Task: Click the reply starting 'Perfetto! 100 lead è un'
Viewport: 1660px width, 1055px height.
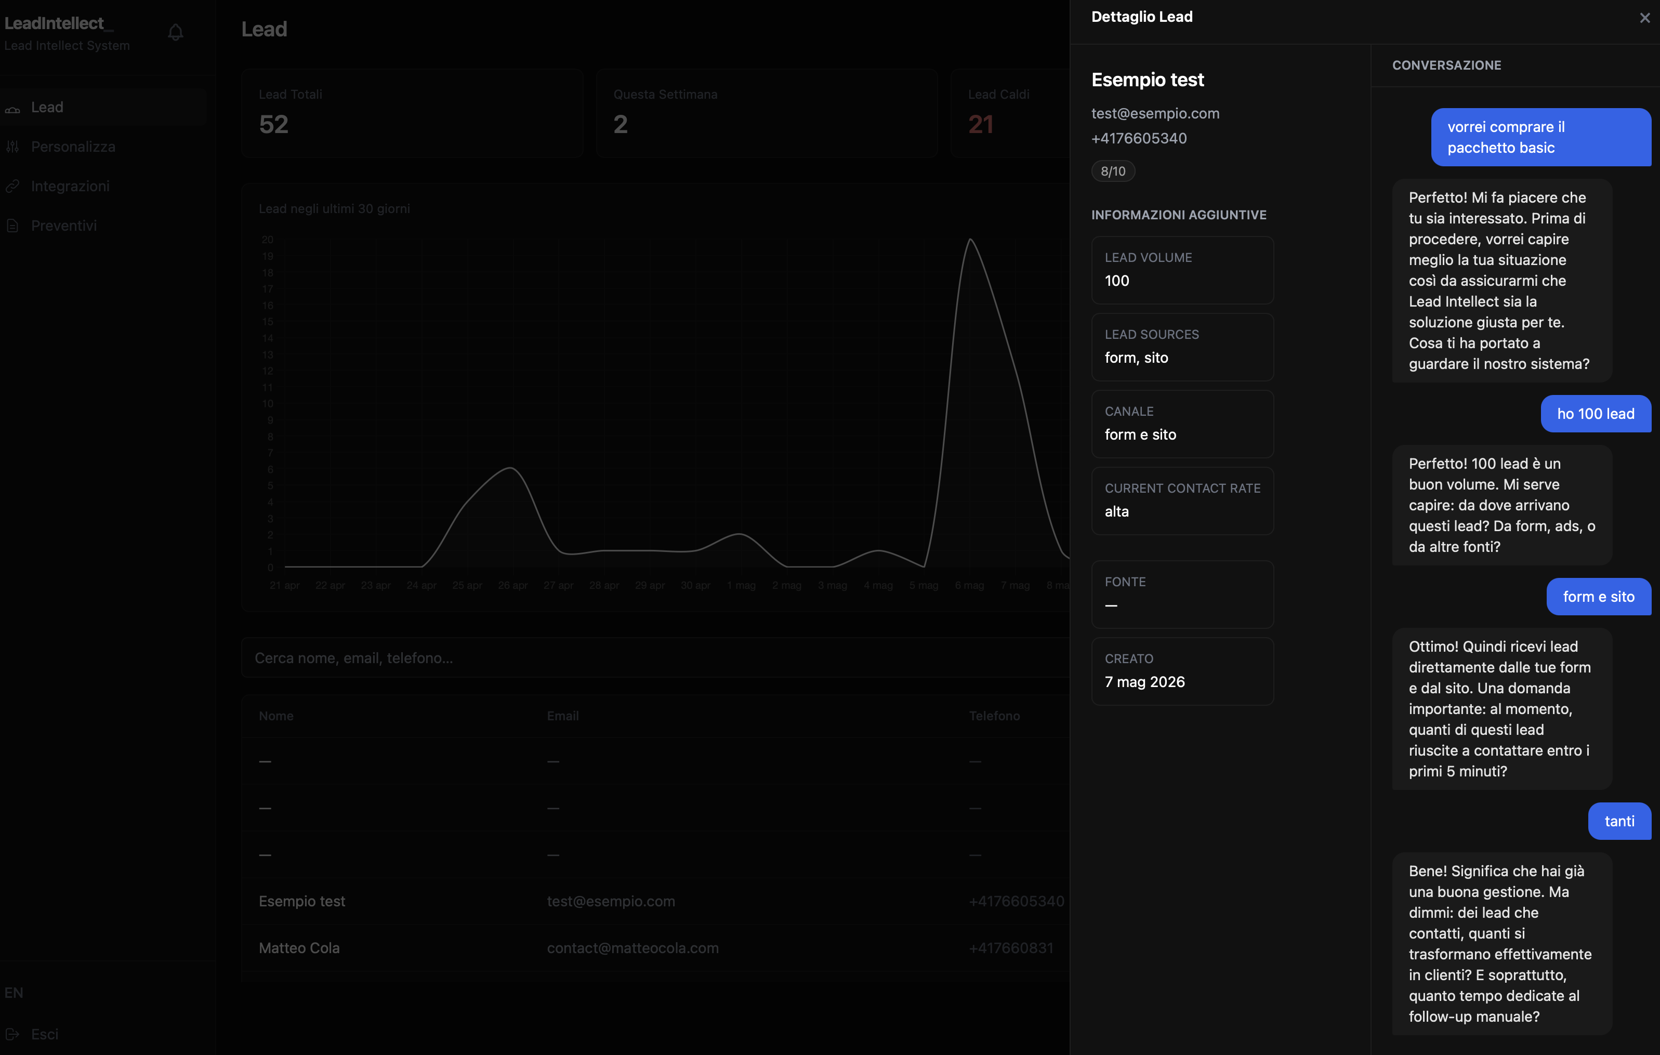Action: click(x=1501, y=505)
